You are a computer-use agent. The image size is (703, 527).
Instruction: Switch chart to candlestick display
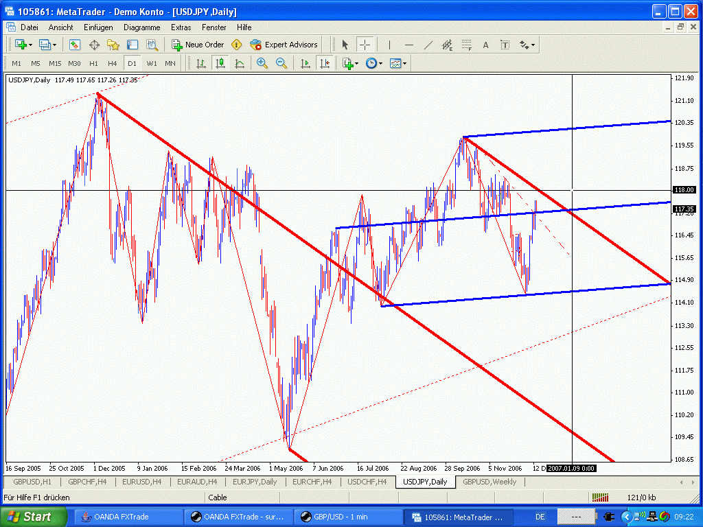pos(220,63)
